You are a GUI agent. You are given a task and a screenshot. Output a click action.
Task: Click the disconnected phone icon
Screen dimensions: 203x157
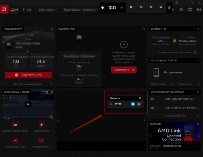pyautogui.click(x=156, y=72)
